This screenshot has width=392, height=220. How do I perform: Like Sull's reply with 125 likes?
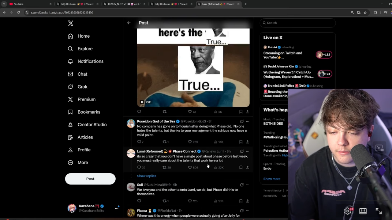tap(193, 201)
